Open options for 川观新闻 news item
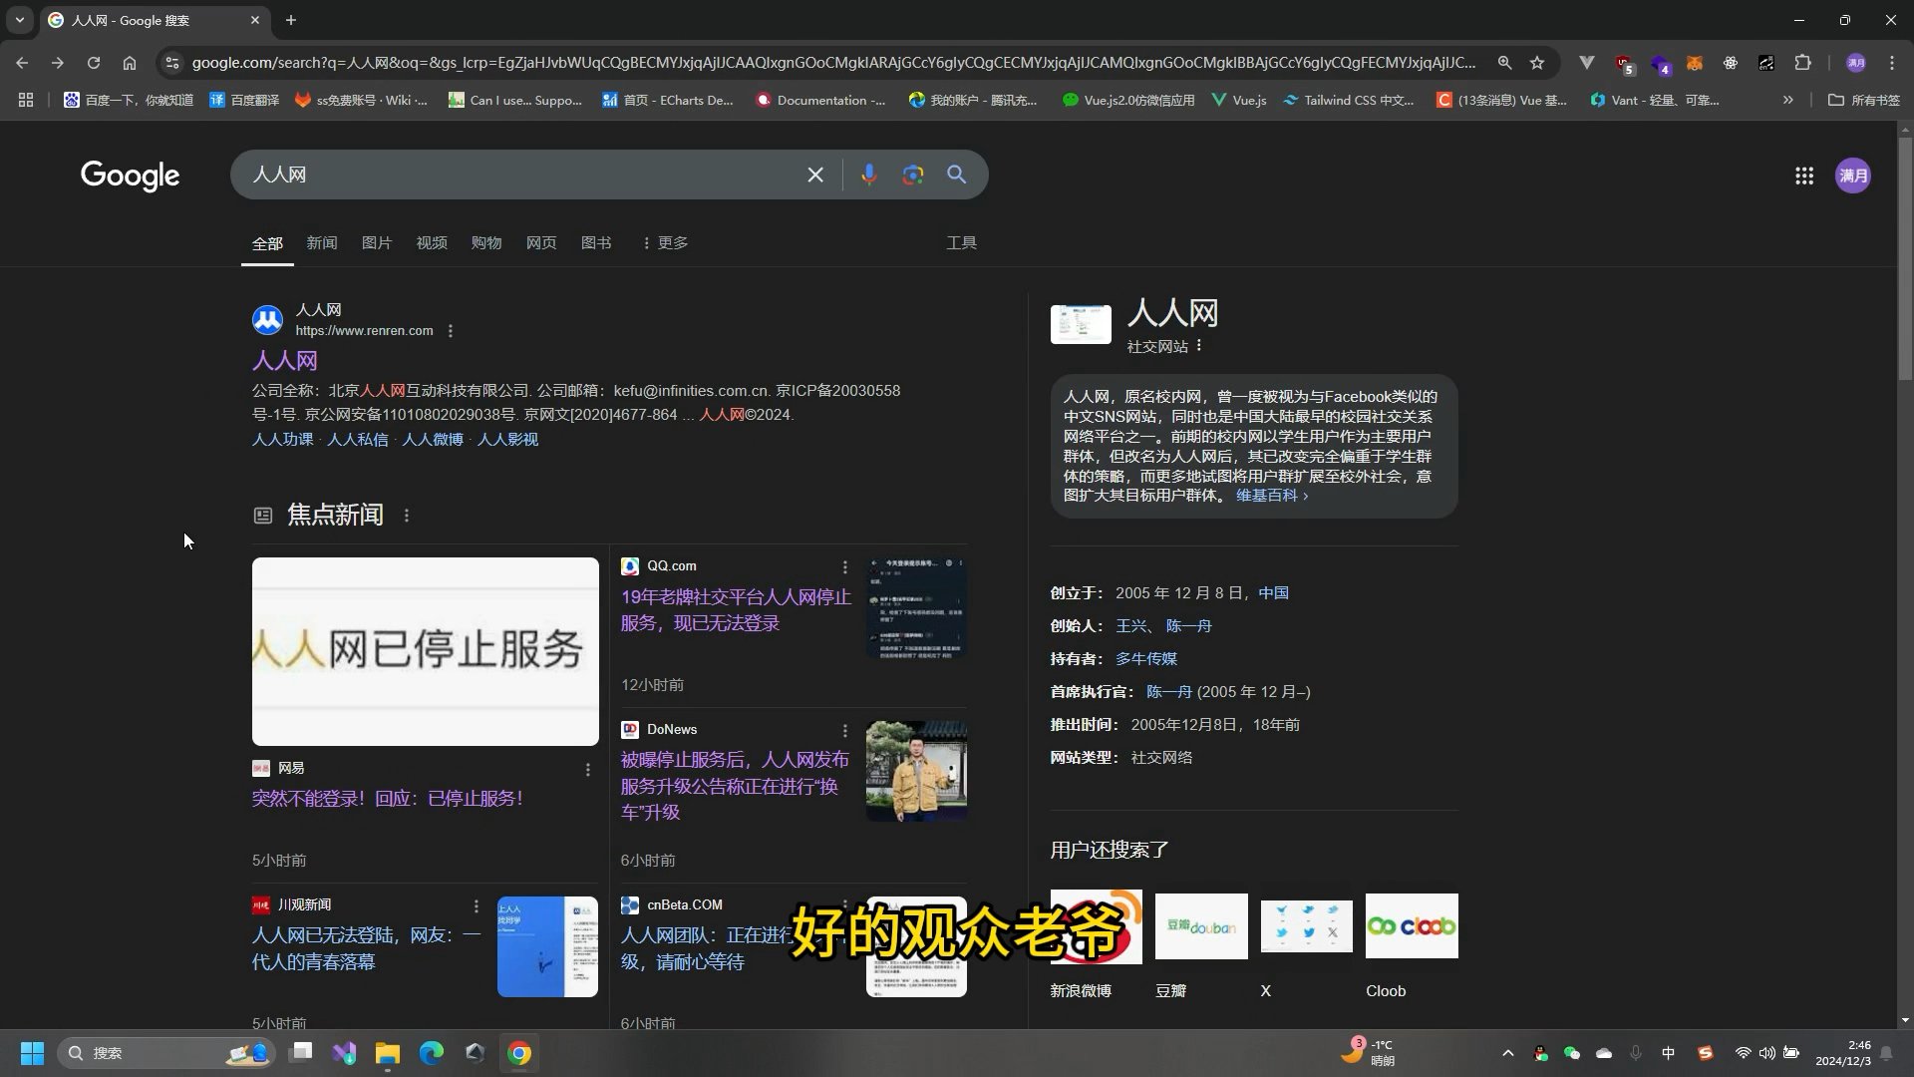 [477, 905]
